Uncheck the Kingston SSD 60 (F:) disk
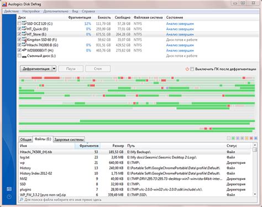The height and width of the screenshot is (207, 262). click(x=19, y=39)
